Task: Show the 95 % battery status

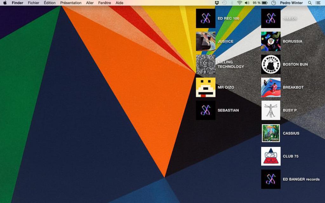Action: coord(260,3)
